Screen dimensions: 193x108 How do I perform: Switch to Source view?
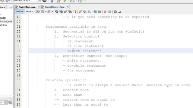click(19, 11)
